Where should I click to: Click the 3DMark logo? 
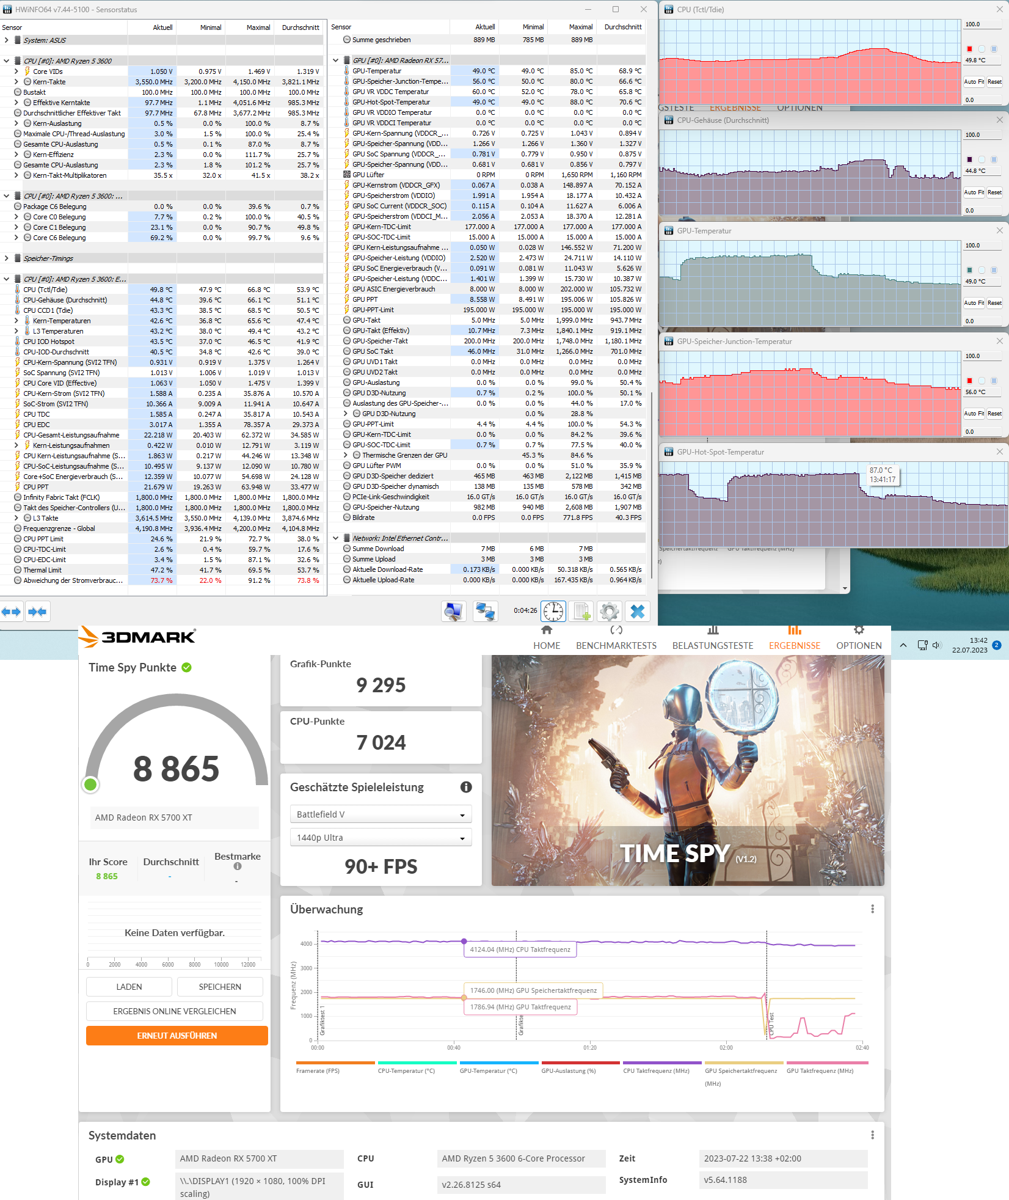click(139, 637)
